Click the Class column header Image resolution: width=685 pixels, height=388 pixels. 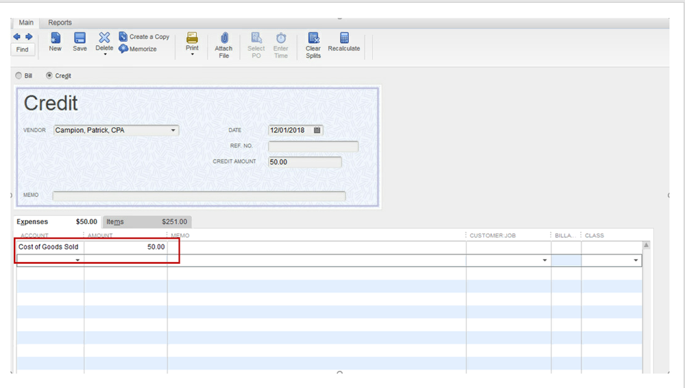594,236
